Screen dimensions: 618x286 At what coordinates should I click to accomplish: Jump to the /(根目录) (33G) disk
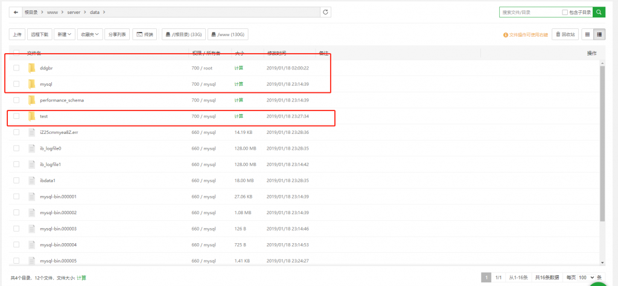(x=183, y=34)
